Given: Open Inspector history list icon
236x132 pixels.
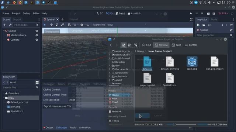Looking at the screenshot, I should (x=231, y=25).
